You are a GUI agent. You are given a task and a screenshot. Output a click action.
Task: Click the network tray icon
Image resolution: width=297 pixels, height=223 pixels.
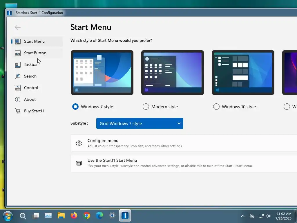tap(261, 216)
